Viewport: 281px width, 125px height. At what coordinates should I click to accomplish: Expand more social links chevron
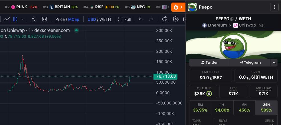click(x=274, y=62)
